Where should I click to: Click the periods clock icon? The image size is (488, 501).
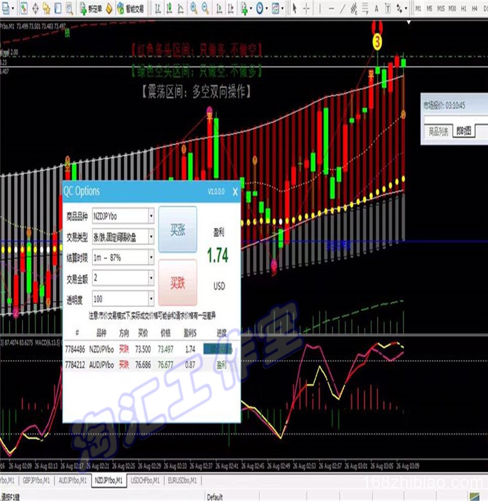click(x=259, y=8)
